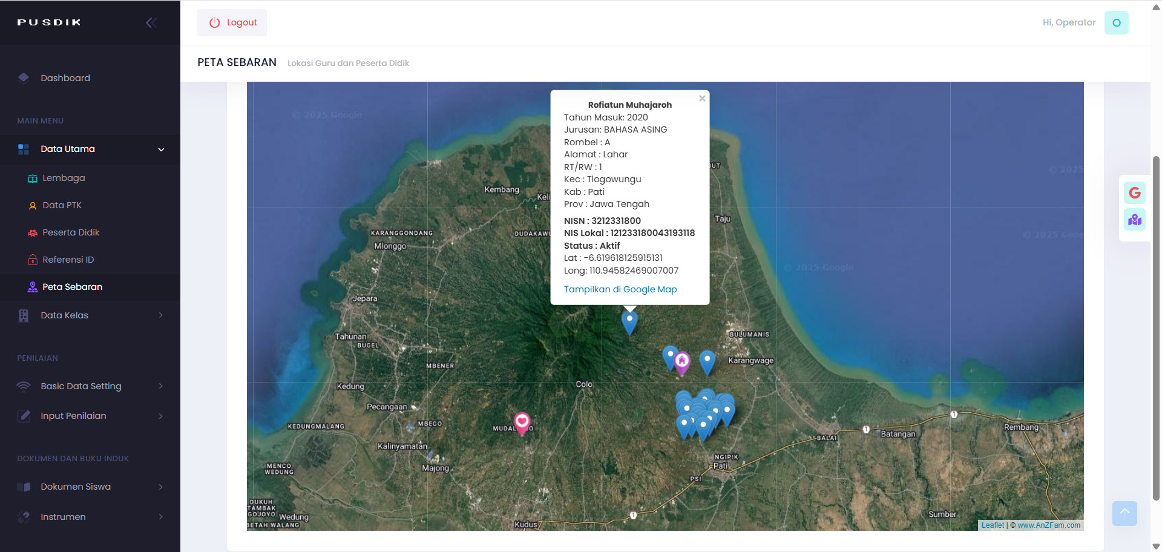This screenshot has width=1162, height=552.
Task: Click the pink heart map marker
Action: (522, 422)
